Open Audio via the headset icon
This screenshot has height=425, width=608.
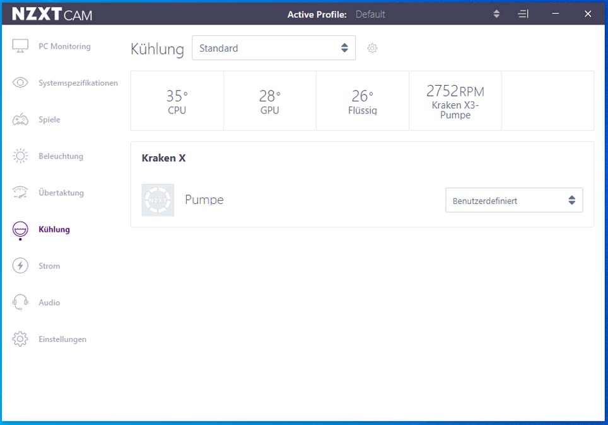(x=20, y=302)
